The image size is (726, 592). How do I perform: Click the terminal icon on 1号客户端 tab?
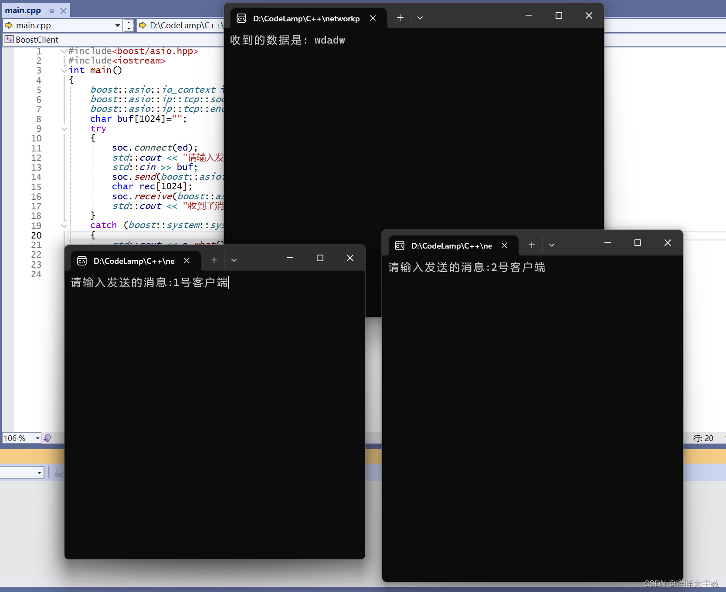click(x=82, y=261)
